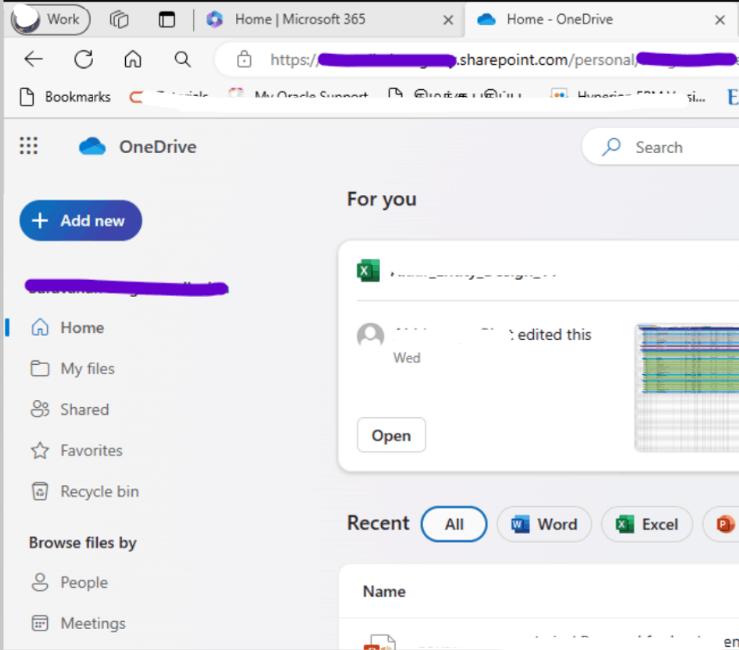Reload the page with refresh icon
The height and width of the screenshot is (650, 739).
(84, 59)
